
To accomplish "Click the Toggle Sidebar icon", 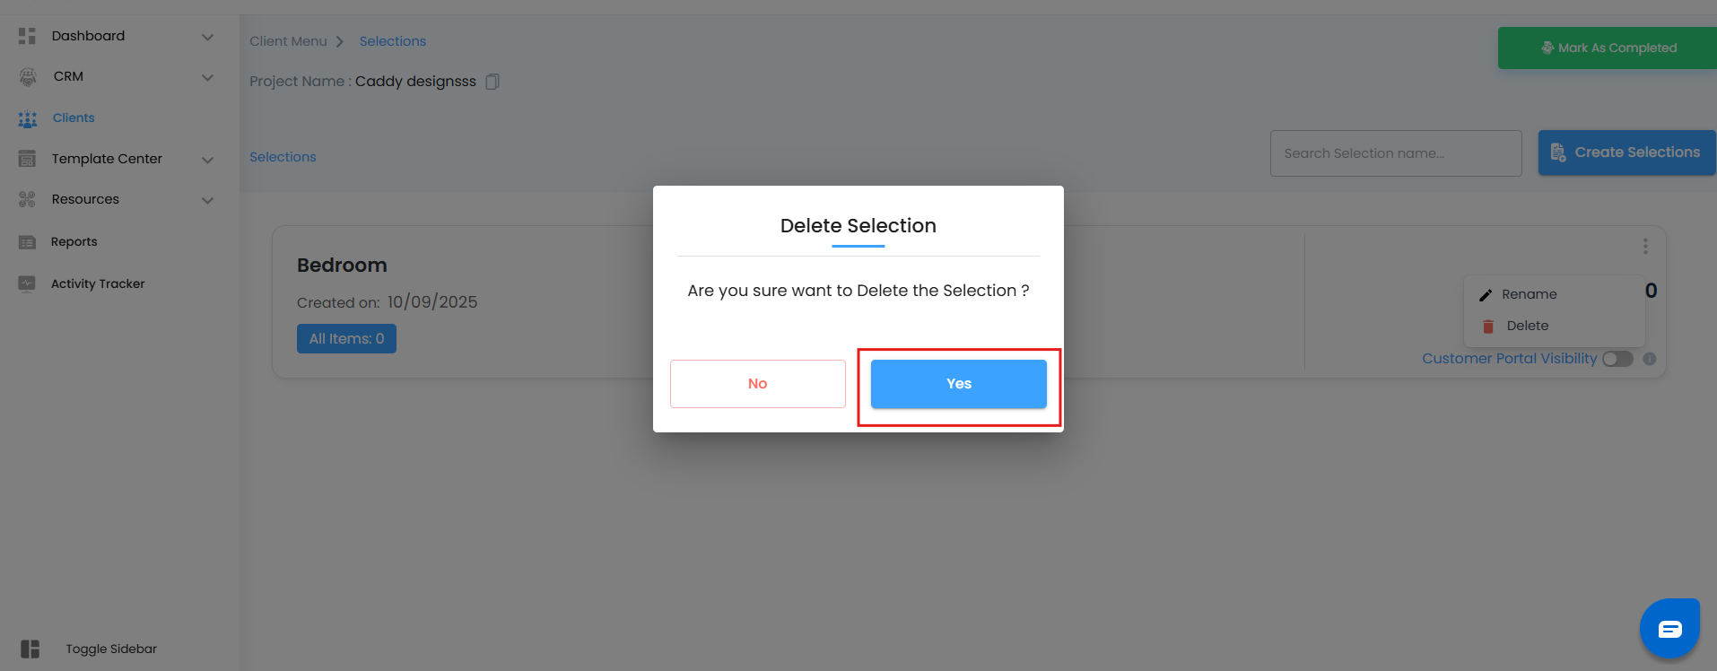I will pos(31,649).
